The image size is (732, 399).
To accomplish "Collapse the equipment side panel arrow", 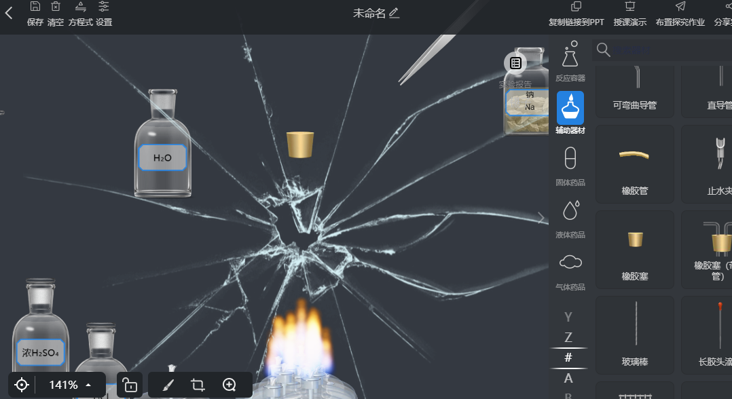I will click(541, 218).
